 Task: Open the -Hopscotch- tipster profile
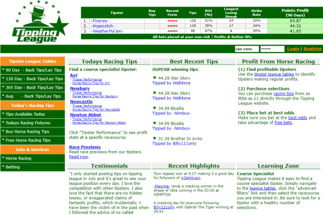click(x=103, y=26)
